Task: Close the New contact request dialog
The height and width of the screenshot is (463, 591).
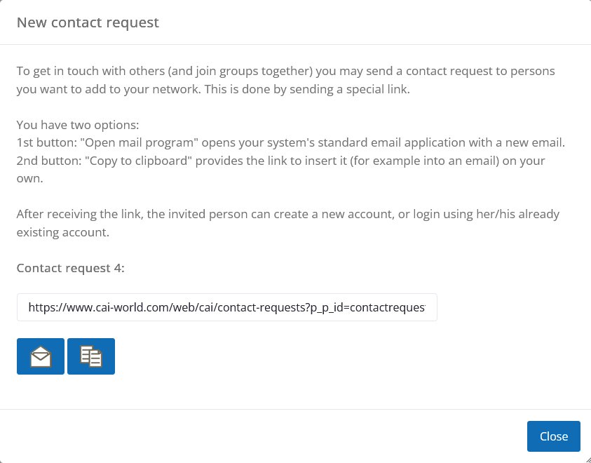Action: pyautogui.click(x=553, y=436)
